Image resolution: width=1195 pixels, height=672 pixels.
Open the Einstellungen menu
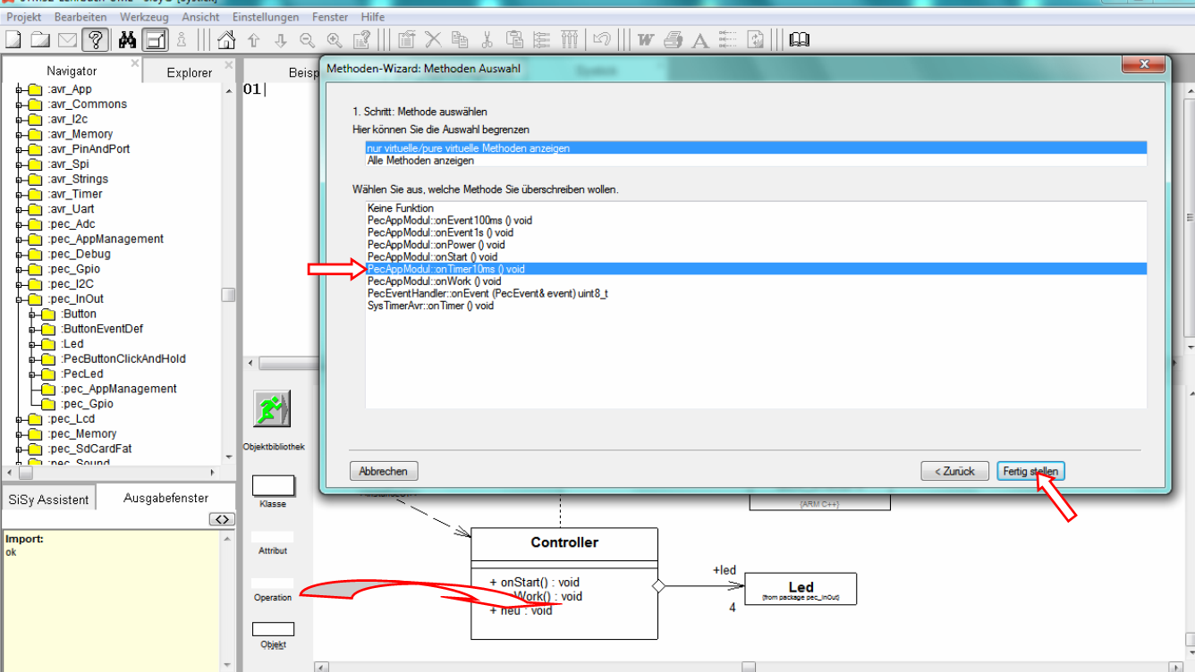point(267,17)
